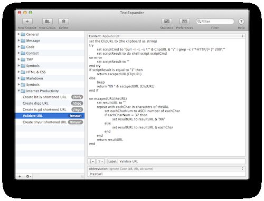264x201 pixels.
Task: Open the Content type AppleScript dropdown
Action: (x=166, y=36)
